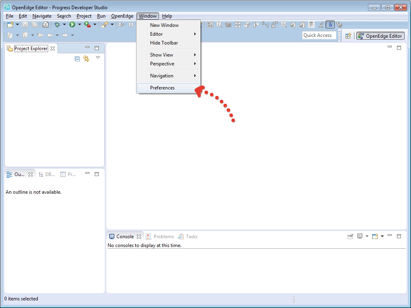Viewport: 411px width, 308px height.
Task: Close the Console tab
Action: (139, 237)
